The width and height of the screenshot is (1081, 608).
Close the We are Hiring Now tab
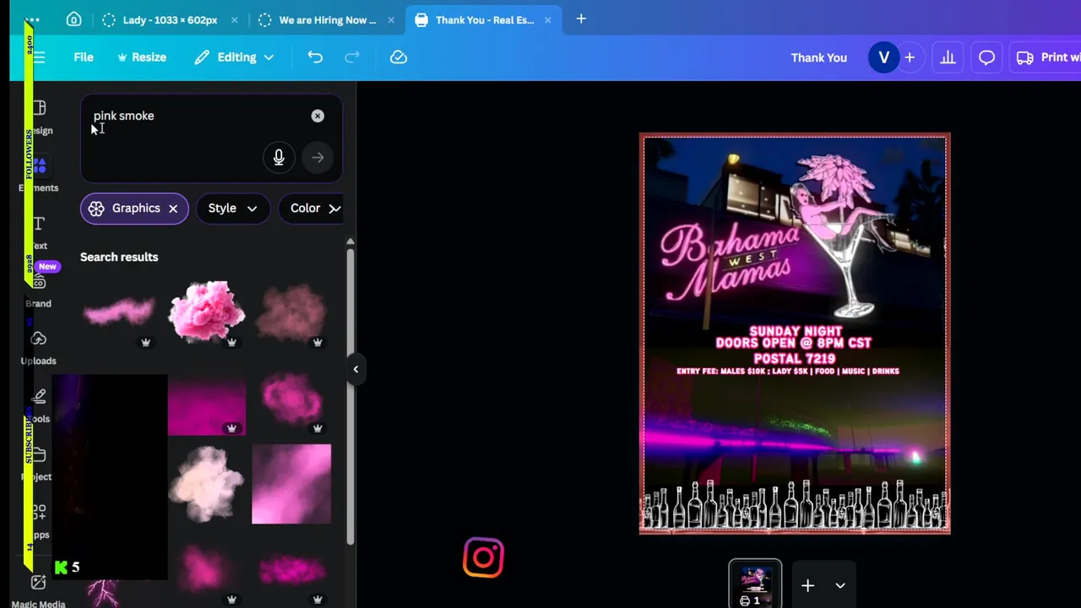pos(391,19)
